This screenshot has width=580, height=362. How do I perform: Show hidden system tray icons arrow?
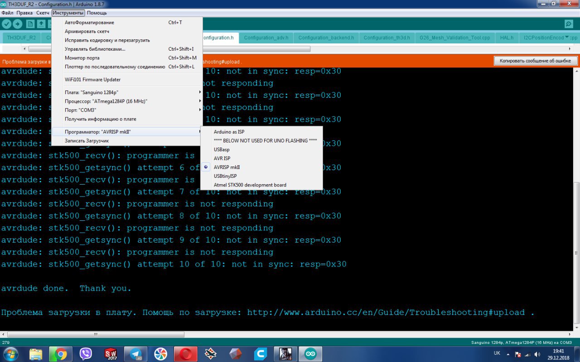coord(508,354)
